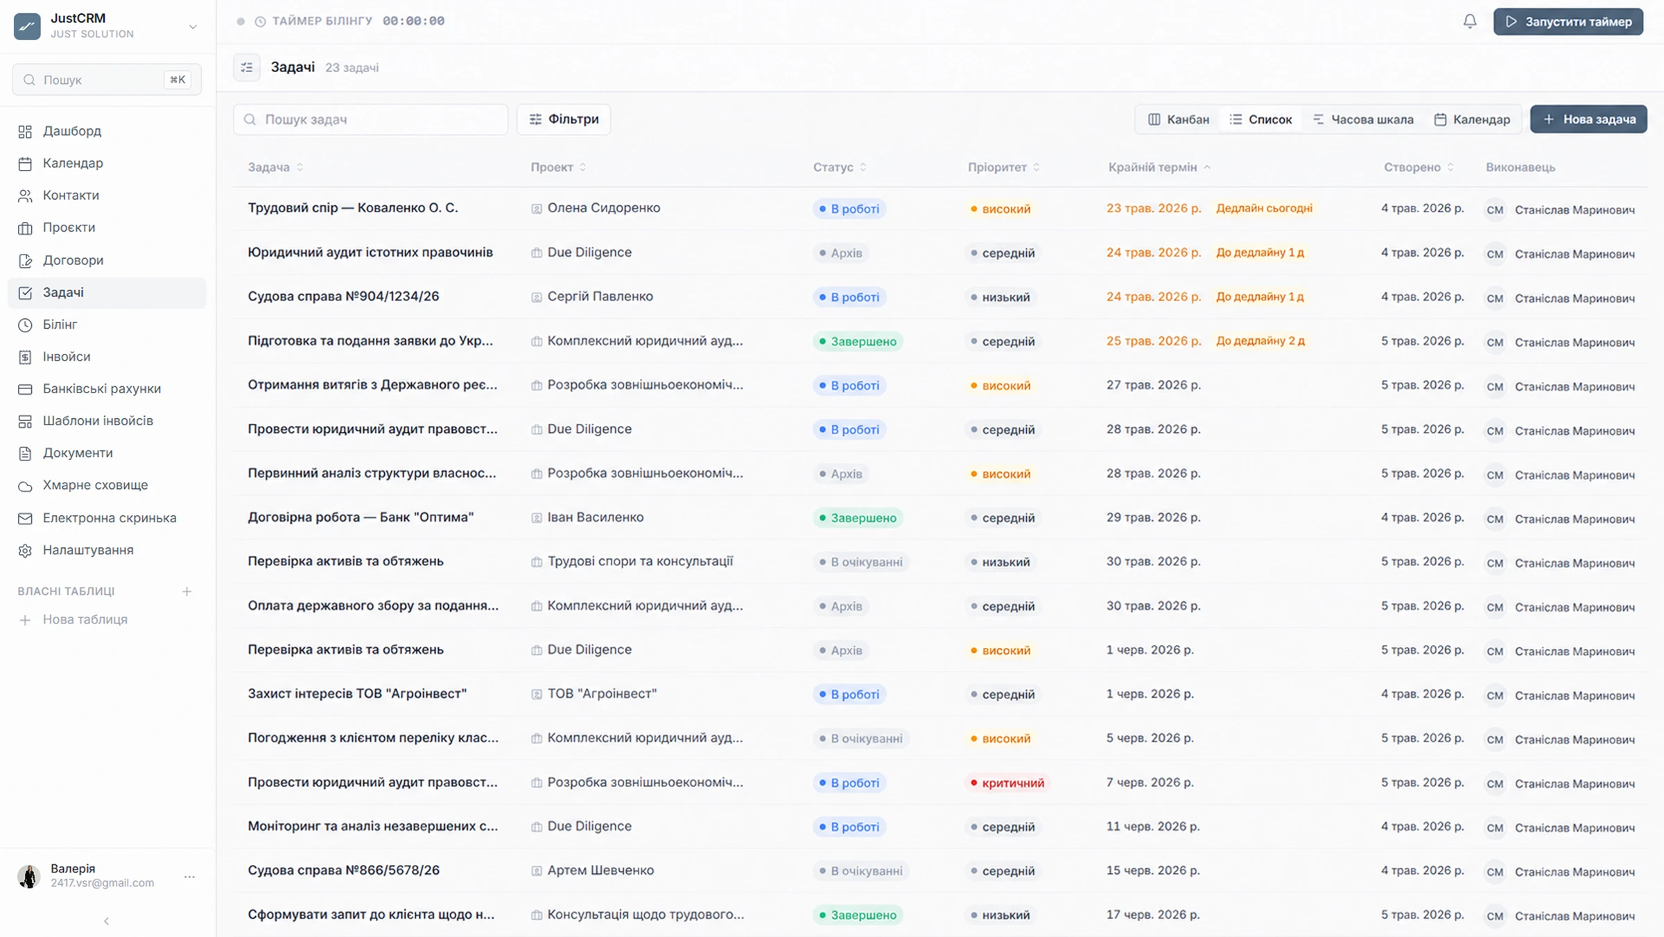Collapse the sidebar with the chevron
The image size is (1664, 937).
click(106, 921)
